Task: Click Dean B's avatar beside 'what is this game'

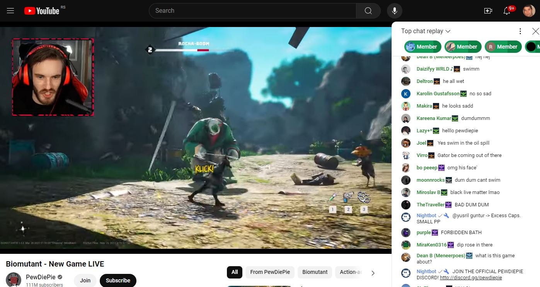Action: pyautogui.click(x=406, y=257)
